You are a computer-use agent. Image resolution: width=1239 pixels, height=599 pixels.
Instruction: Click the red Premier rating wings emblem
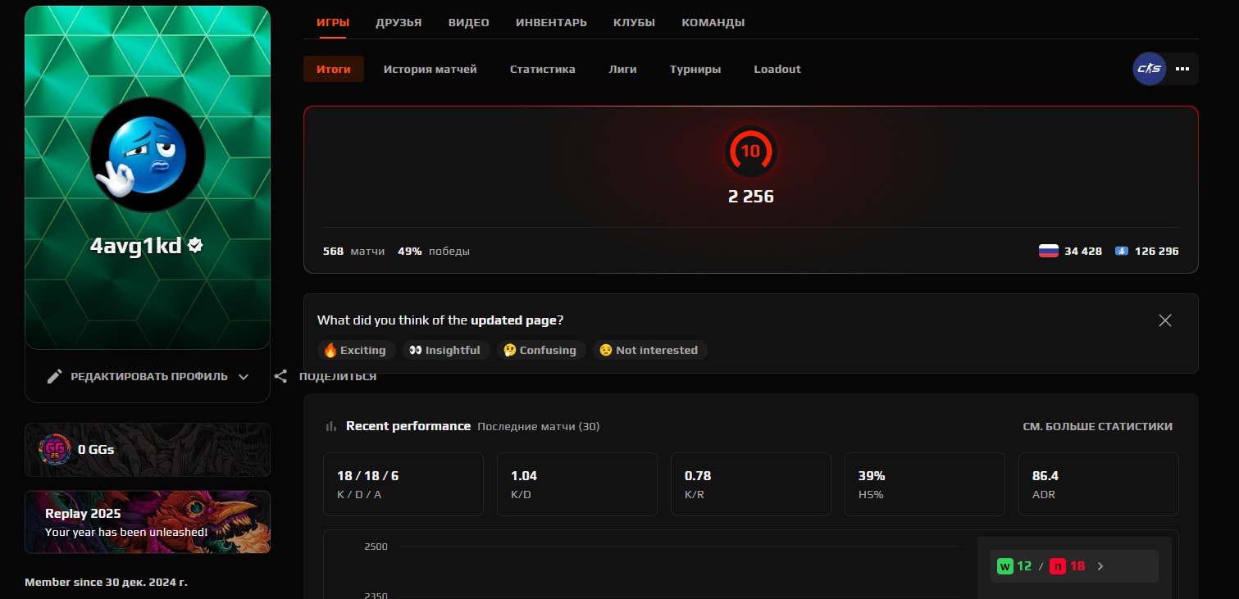(750, 152)
